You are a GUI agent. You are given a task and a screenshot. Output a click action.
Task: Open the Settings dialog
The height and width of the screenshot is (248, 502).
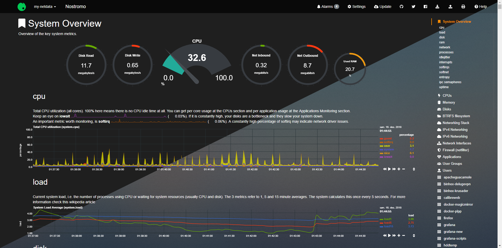(x=356, y=7)
